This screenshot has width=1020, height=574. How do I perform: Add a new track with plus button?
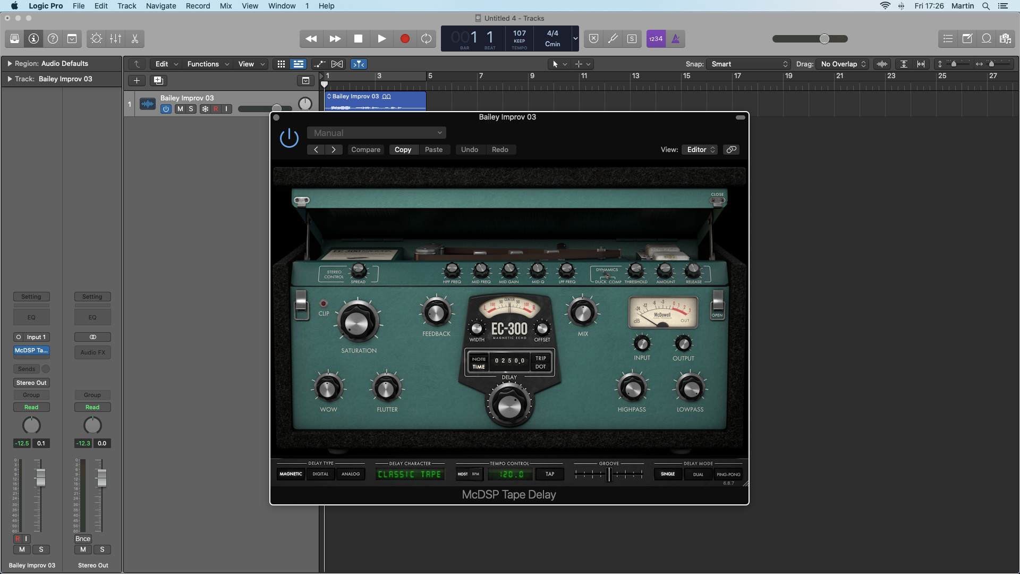[x=137, y=81]
